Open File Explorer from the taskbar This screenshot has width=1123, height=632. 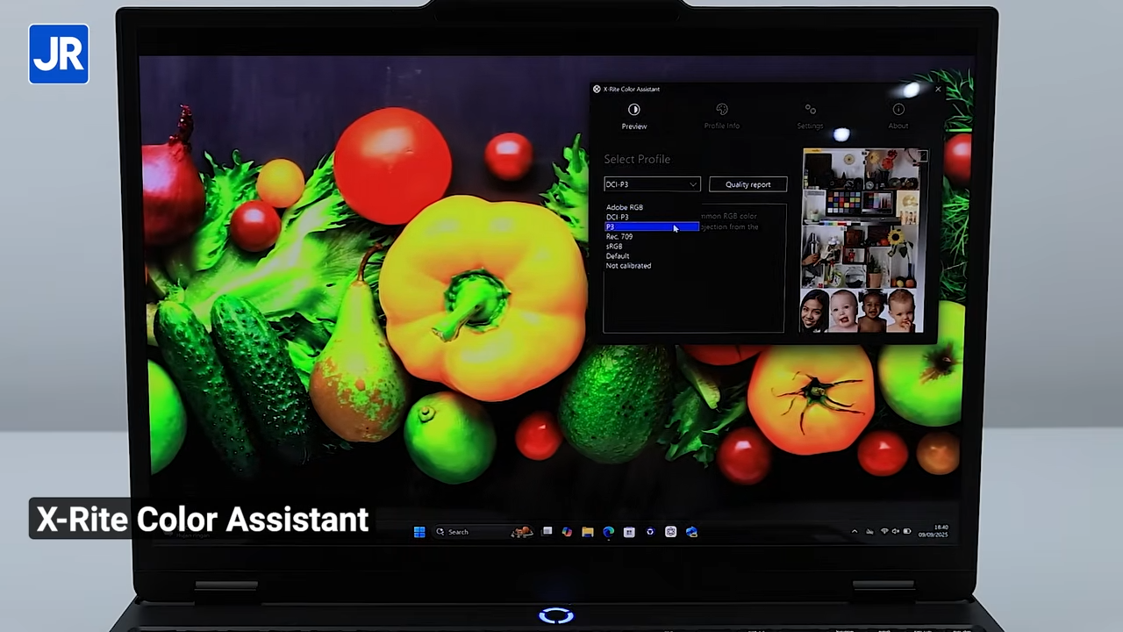click(x=587, y=531)
